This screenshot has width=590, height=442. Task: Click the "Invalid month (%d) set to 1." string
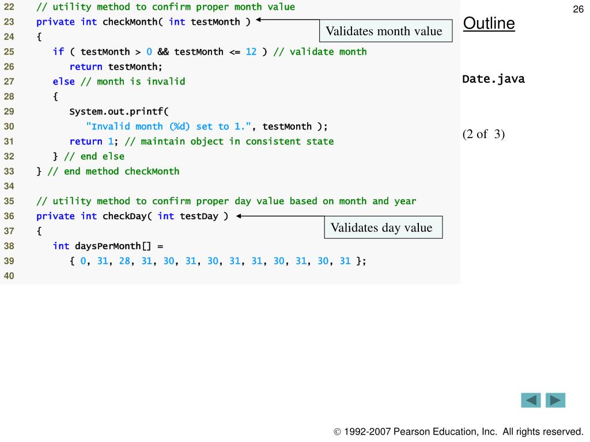point(168,127)
